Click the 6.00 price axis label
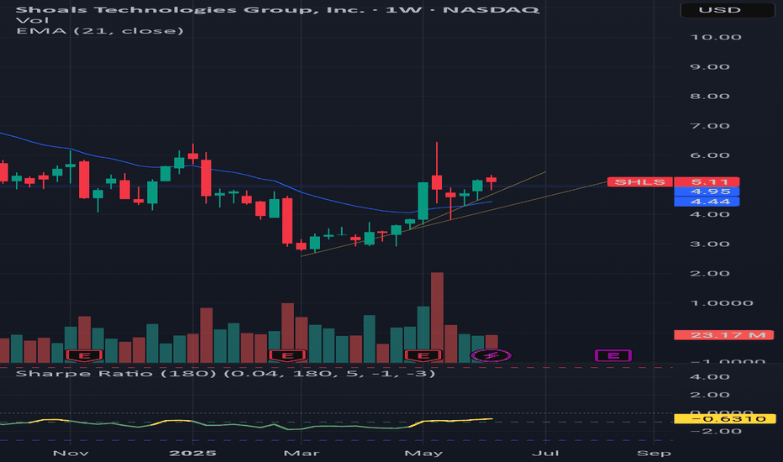The image size is (783, 462). coord(710,155)
